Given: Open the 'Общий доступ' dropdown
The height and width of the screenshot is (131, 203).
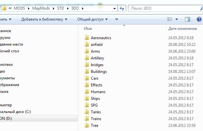Looking at the screenshot, I should 92,19.
